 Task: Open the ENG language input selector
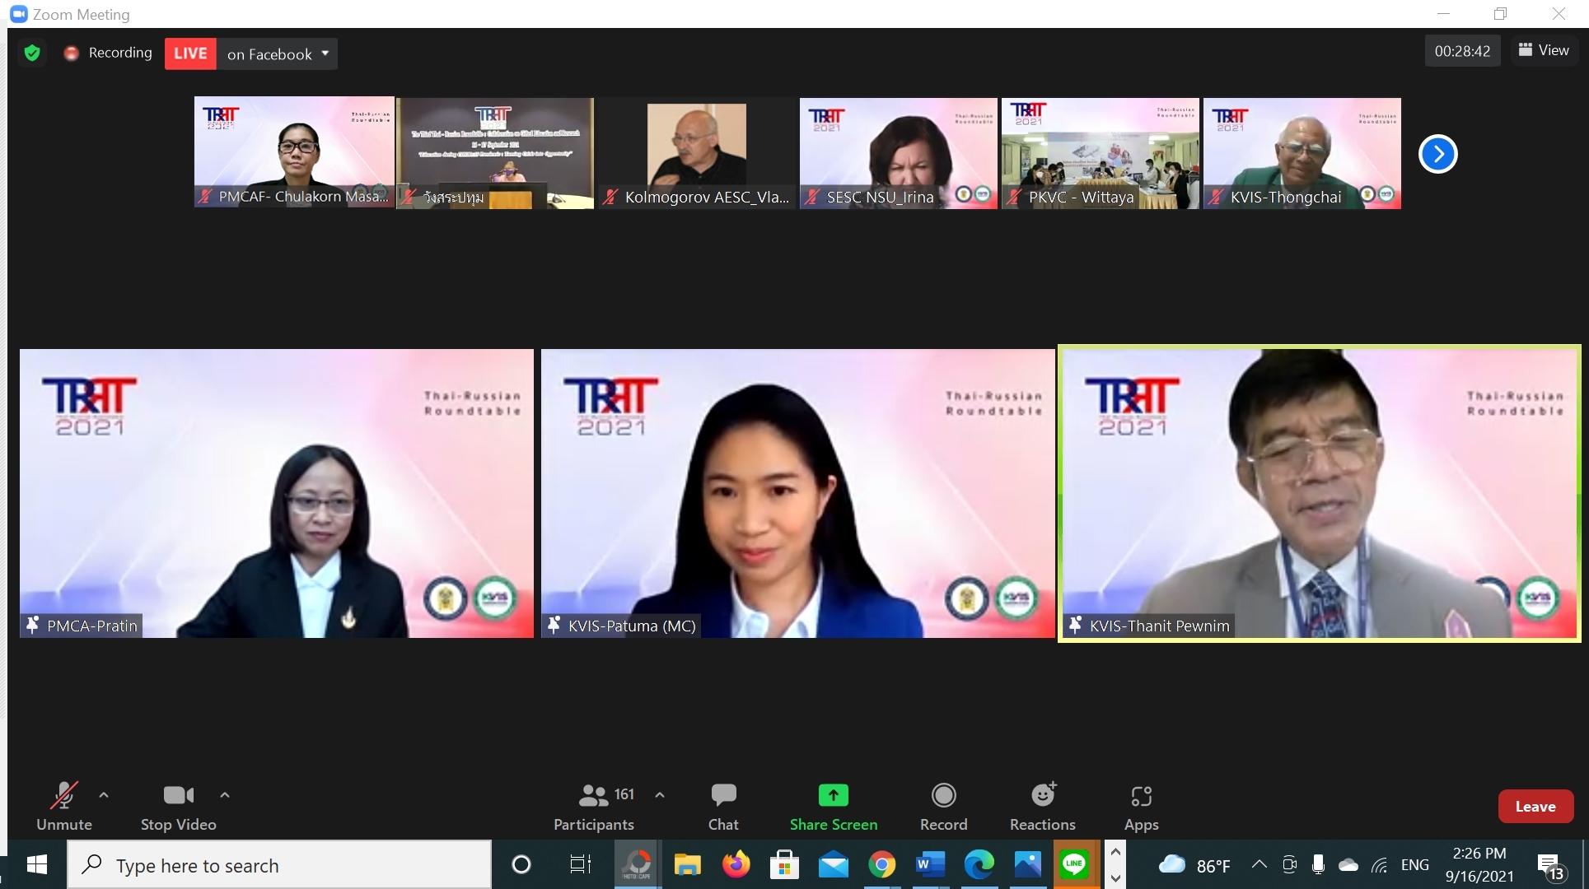tap(1415, 865)
